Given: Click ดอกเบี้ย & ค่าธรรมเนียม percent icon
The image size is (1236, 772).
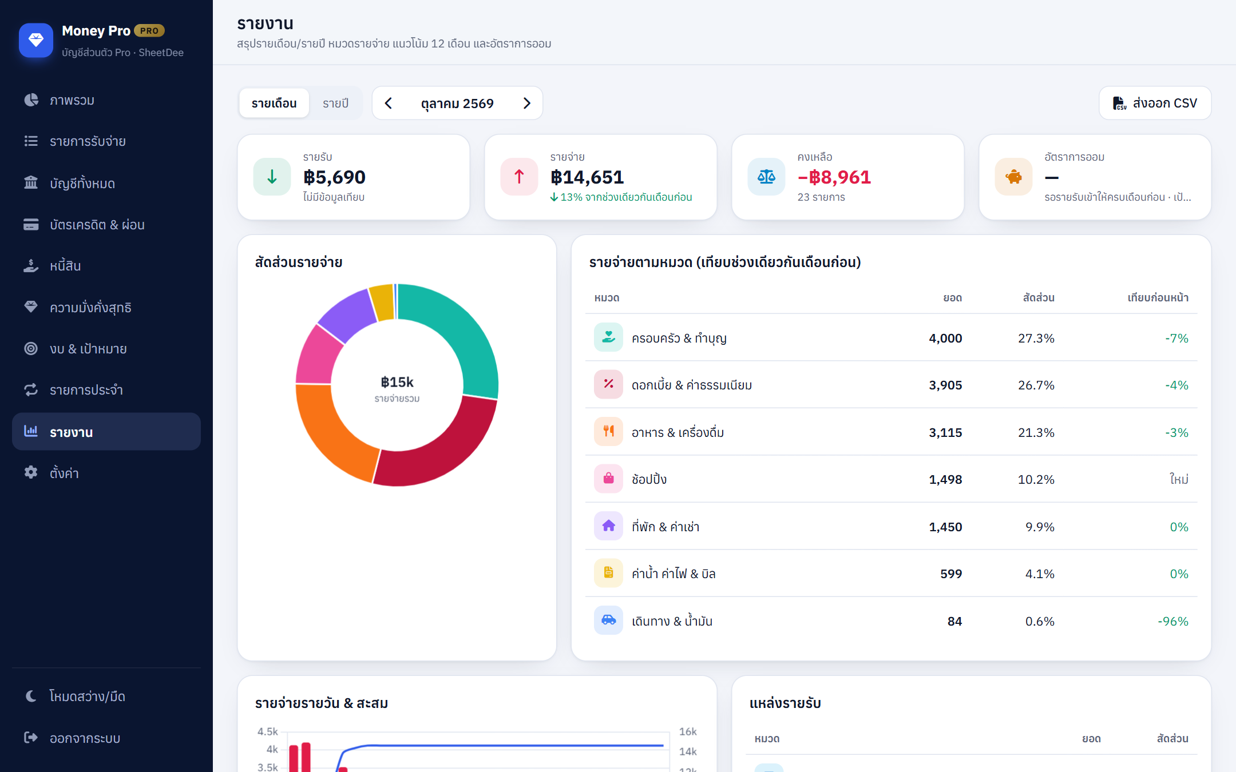Looking at the screenshot, I should pyautogui.click(x=609, y=384).
